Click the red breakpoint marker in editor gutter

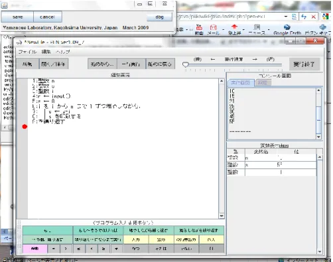25,127
